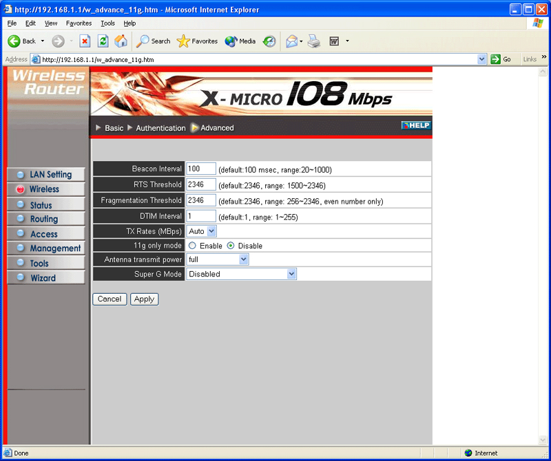The height and width of the screenshot is (461, 551).
Task: Open the Media globe toolbar icon
Action: point(231,41)
